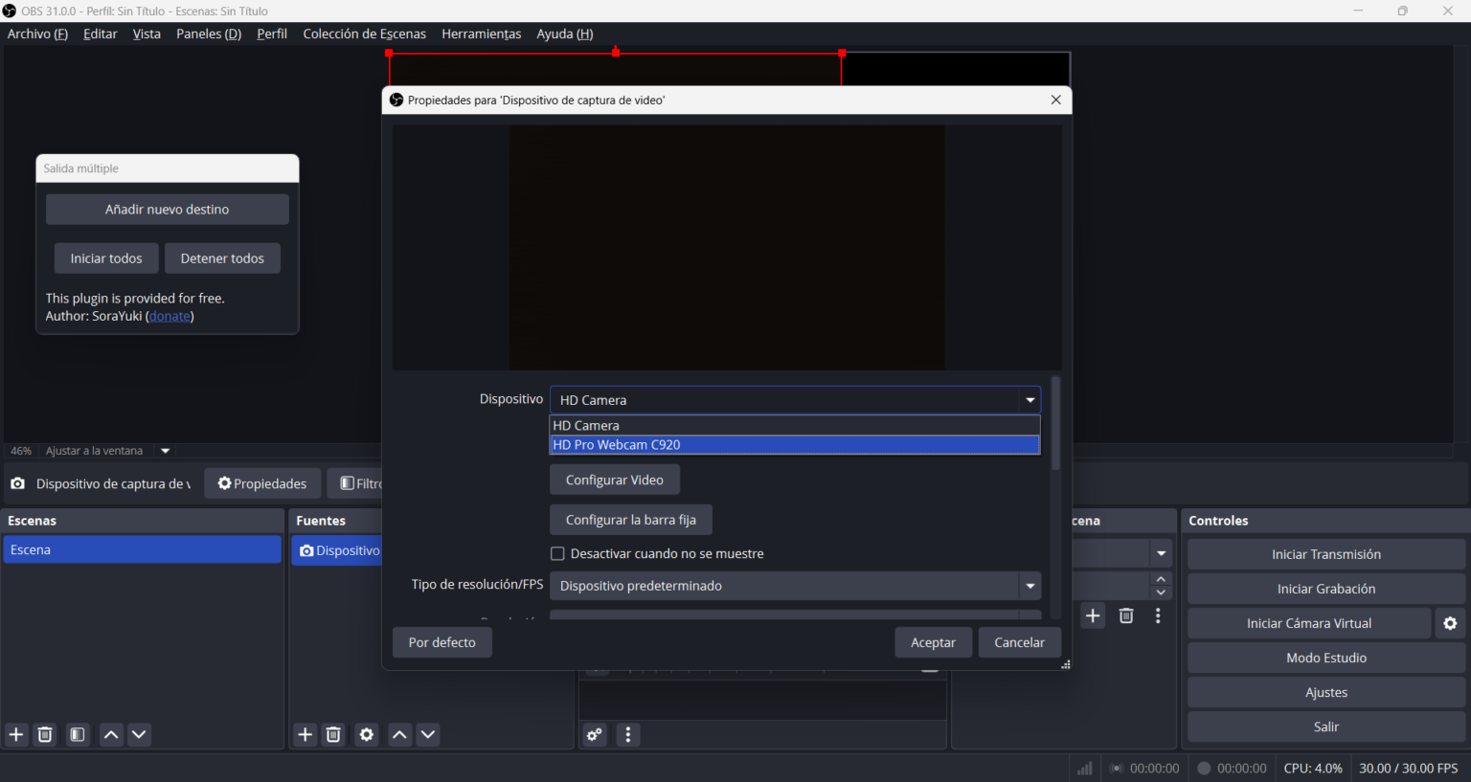Open the Colección de Escenas menu
The height and width of the screenshot is (782, 1471).
tap(364, 34)
